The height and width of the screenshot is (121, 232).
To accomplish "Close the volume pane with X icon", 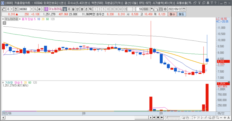I will (x=229, y=82).
